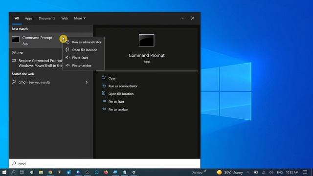Open the three-dots search options menu

(x=182, y=18)
